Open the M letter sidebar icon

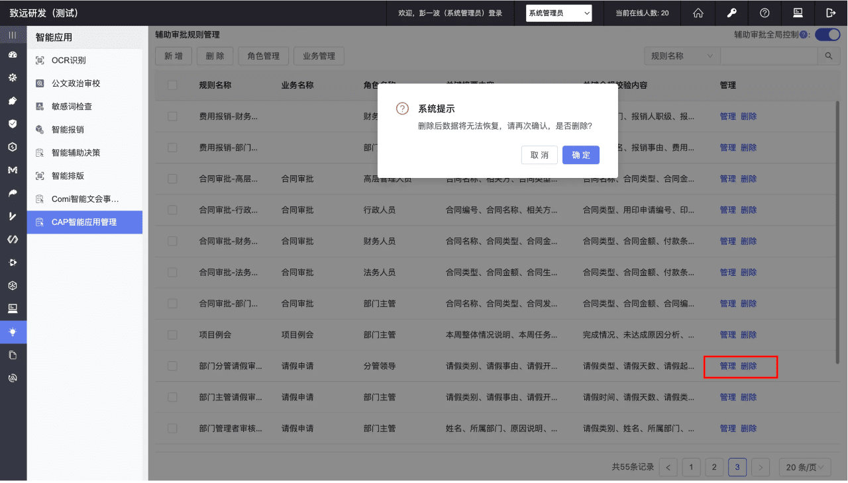[x=13, y=170]
